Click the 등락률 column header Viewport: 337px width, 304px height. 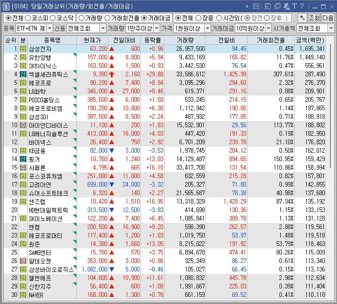pos(153,40)
